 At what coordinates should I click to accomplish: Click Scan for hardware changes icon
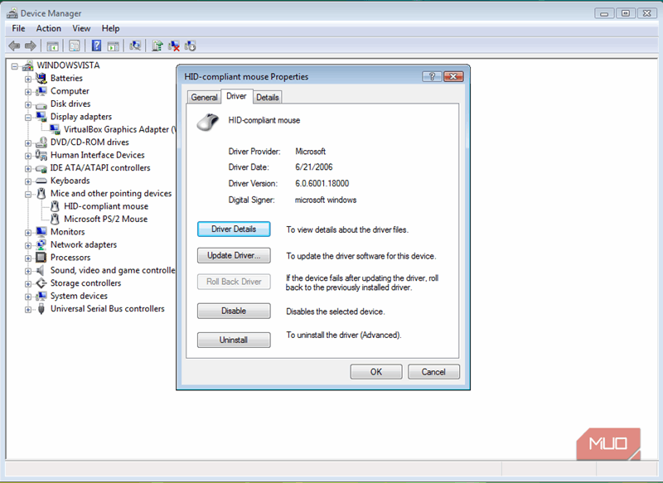pyautogui.click(x=135, y=46)
